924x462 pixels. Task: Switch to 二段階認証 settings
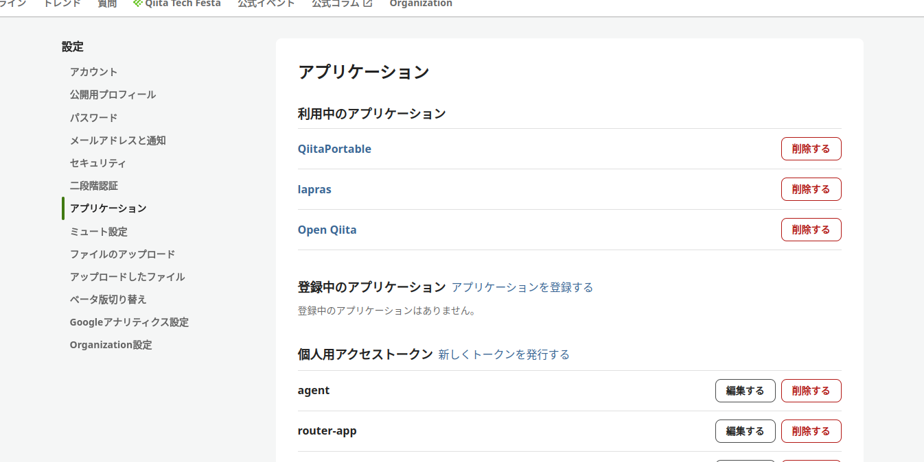(x=93, y=185)
